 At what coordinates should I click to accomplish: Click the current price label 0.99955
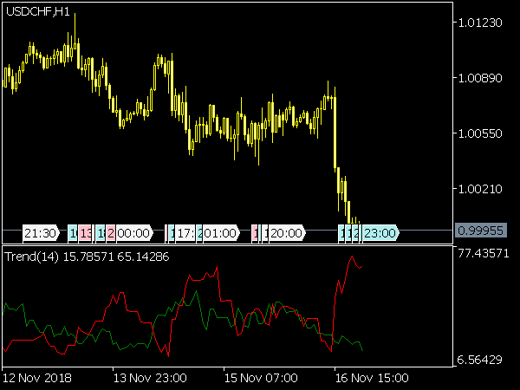(x=481, y=231)
